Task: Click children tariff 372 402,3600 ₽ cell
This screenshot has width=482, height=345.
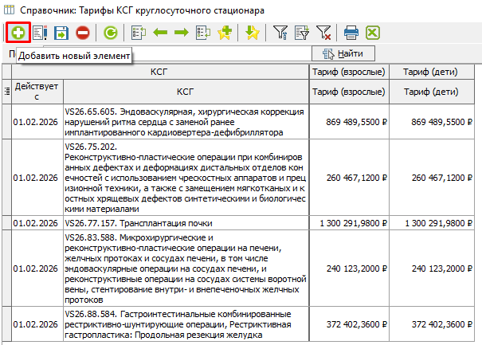Action: [432, 324]
